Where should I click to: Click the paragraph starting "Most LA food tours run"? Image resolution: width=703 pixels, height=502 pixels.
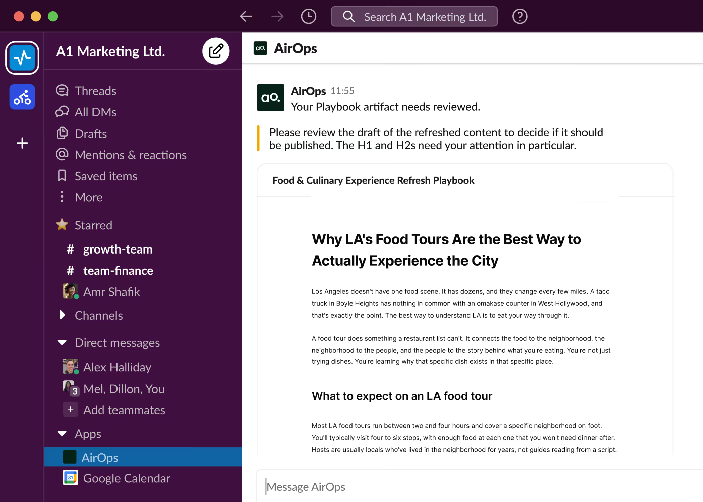click(x=464, y=437)
